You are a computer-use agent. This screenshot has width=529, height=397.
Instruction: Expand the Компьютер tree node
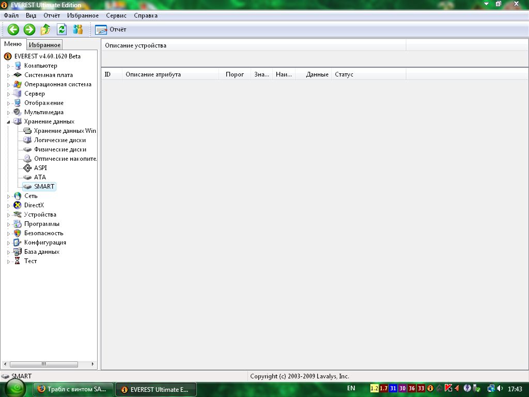tap(9, 66)
